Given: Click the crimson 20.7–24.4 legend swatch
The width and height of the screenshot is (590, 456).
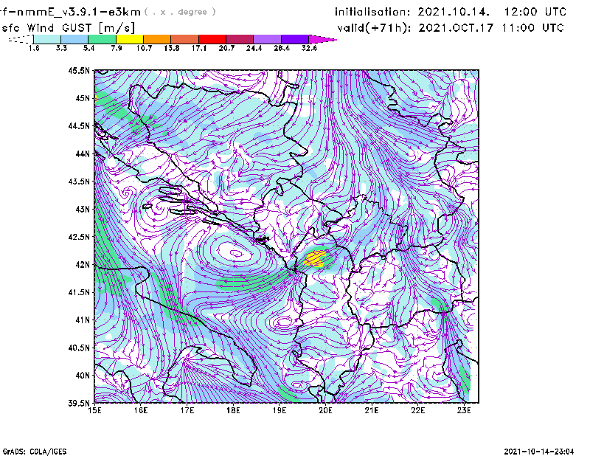Looking at the screenshot, I should point(240,39).
